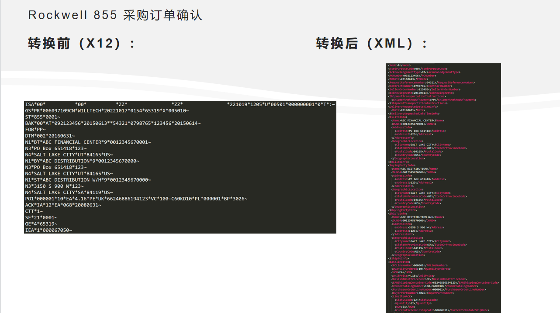Click the opening BuyingPartyInfo tag
Screen dimensions: 560x313
pyautogui.click(x=401, y=165)
